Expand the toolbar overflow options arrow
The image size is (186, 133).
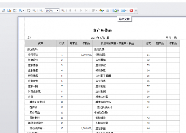[136, 11]
